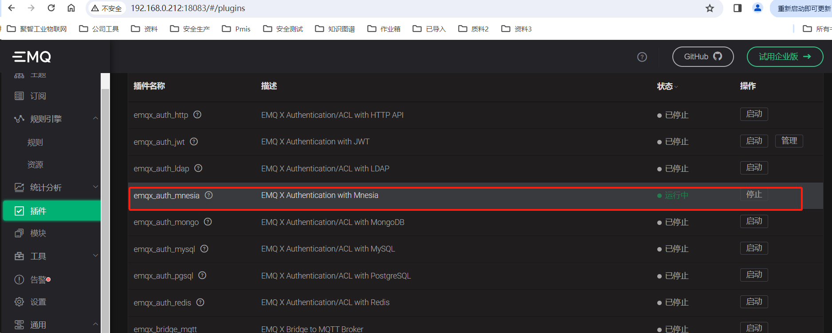This screenshot has width=832, height=333.
Task: Open 状态 column filter dropdown
Action: pyautogui.click(x=676, y=87)
